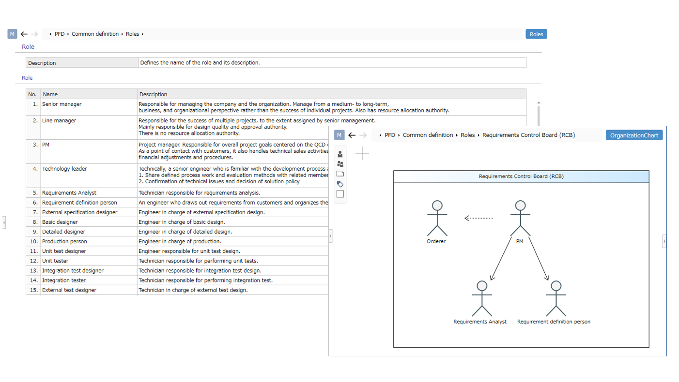
Task: Click the OrganizationChart button
Action: (634, 135)
